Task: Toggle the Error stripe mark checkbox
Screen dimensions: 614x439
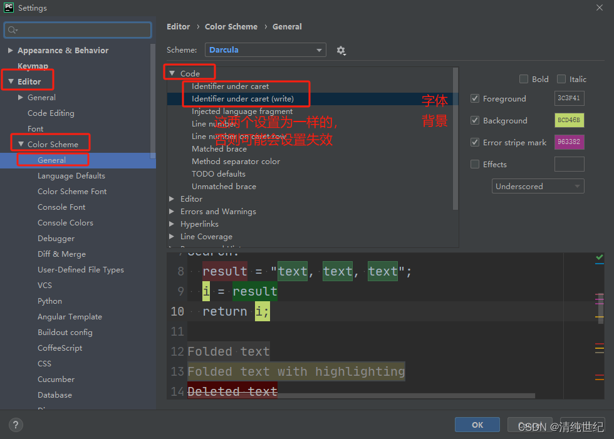Action: tap(475, 142)
